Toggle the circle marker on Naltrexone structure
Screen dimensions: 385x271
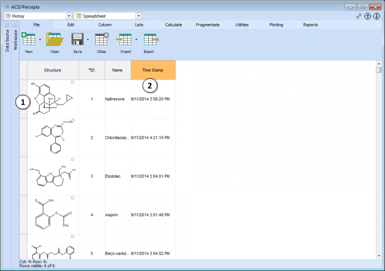73,82
